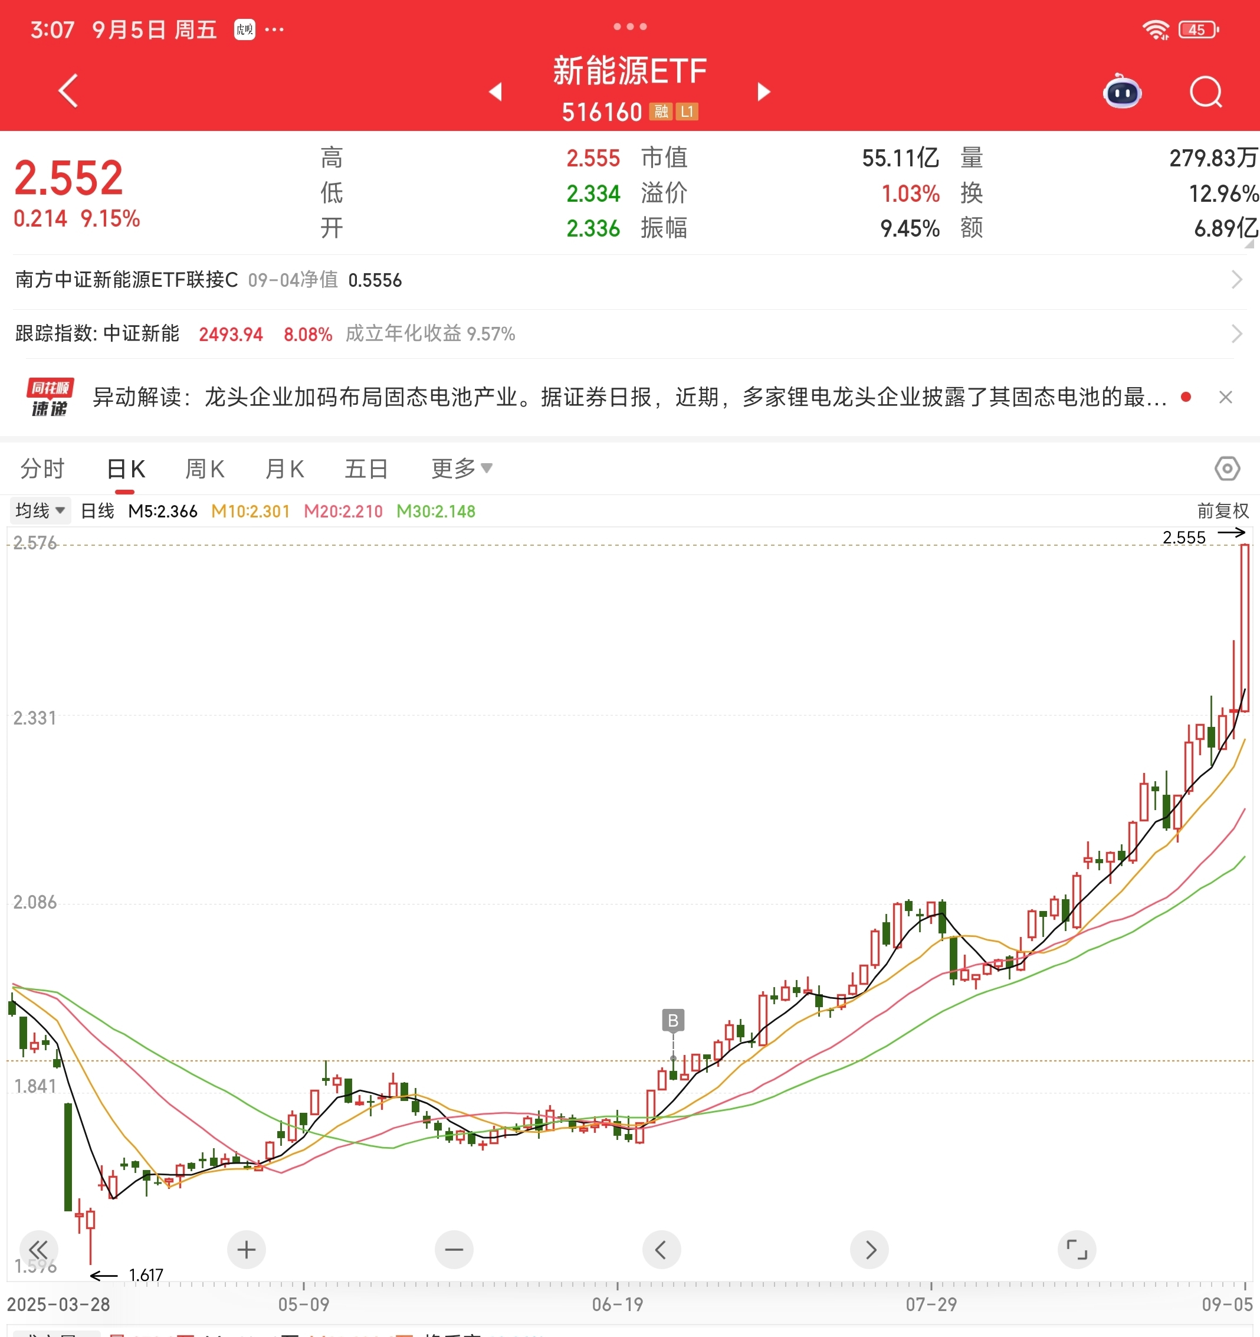Zoom in chart with plus button
This screenshot has height=1337, width=1260.
tap(246, 1250)
